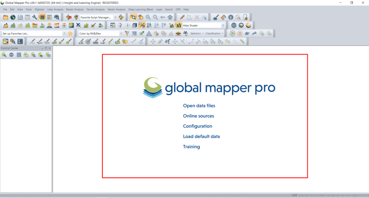Open the Lidar Analysis menu
The image size is (369, 198).
(x=55, y=9)
